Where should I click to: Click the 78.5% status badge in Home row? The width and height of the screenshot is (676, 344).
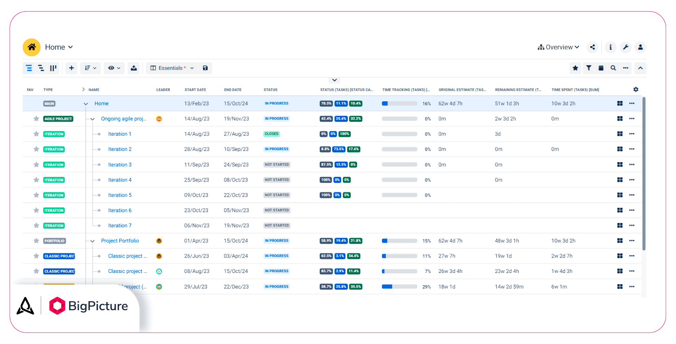tap(326, 103)
